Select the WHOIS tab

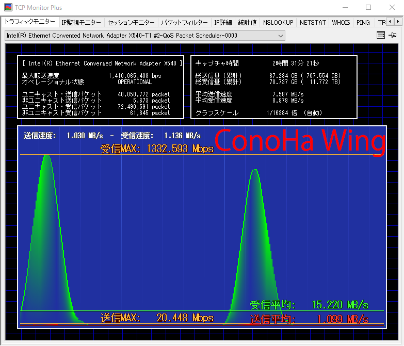point(341,23)
